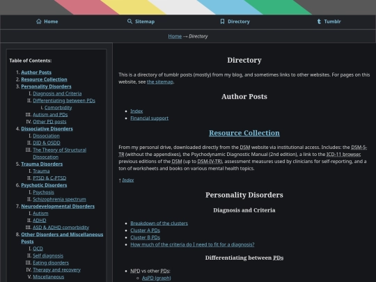This screenshot has width=376, height=282.
Task: Select The Theory of Structural Dissociation entry
Action: [x=59, y=153]
